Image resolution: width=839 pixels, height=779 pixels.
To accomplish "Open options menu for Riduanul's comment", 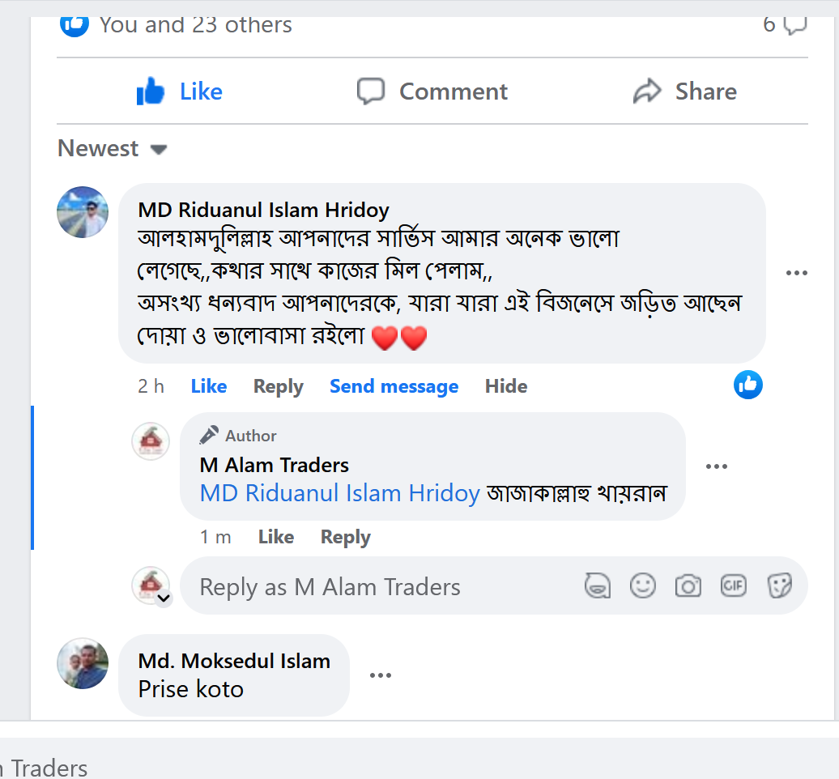I will point(797,274).
